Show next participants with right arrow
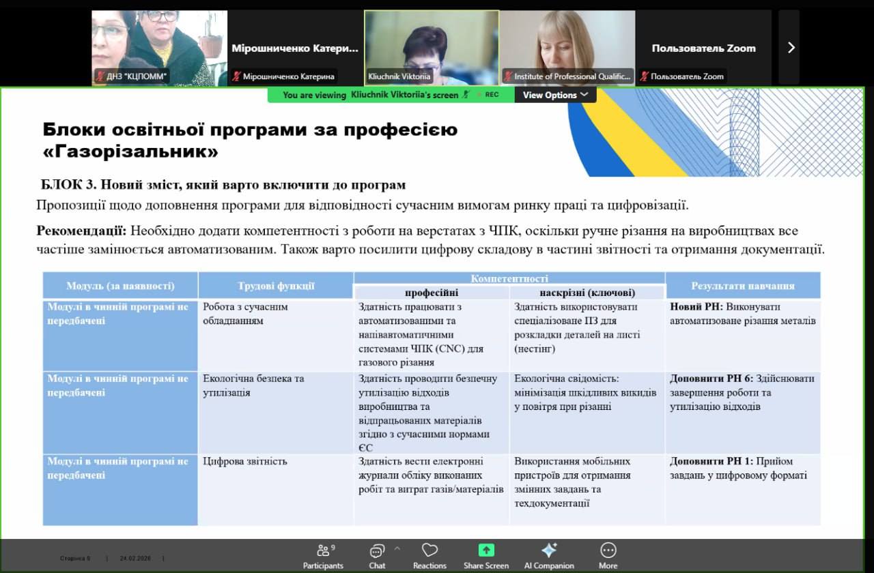Image resolution: width=874 pixels, height=573 pixels. [791, 48]
